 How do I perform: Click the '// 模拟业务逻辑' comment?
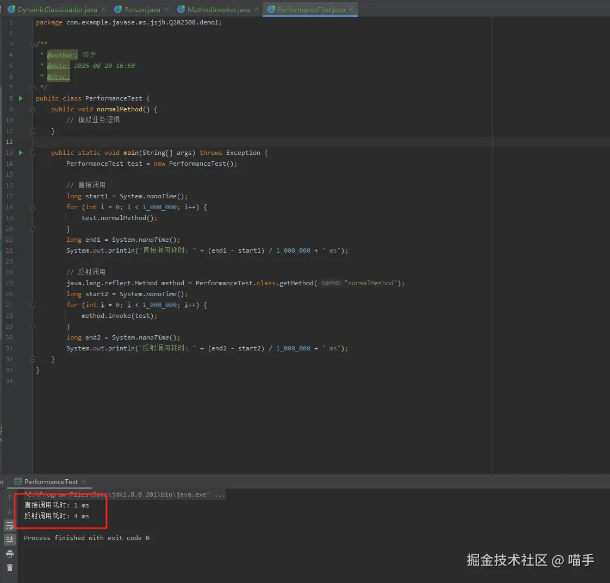point(93,120)
